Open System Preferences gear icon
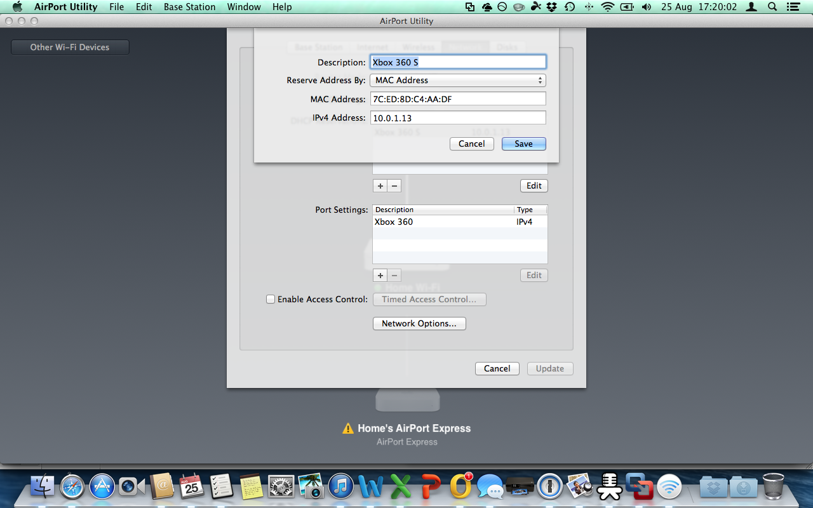Screen dimensions: 813x508 (281, 487)
